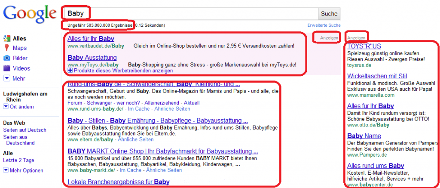This screenshot has height=188, width=440.
Task: Click the www.Pampers.de URL text
Action: click(367, 155)
